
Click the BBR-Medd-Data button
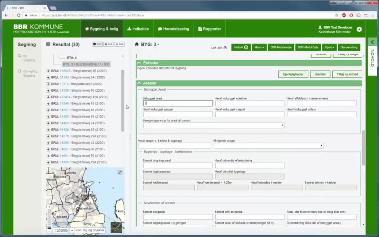308,47
